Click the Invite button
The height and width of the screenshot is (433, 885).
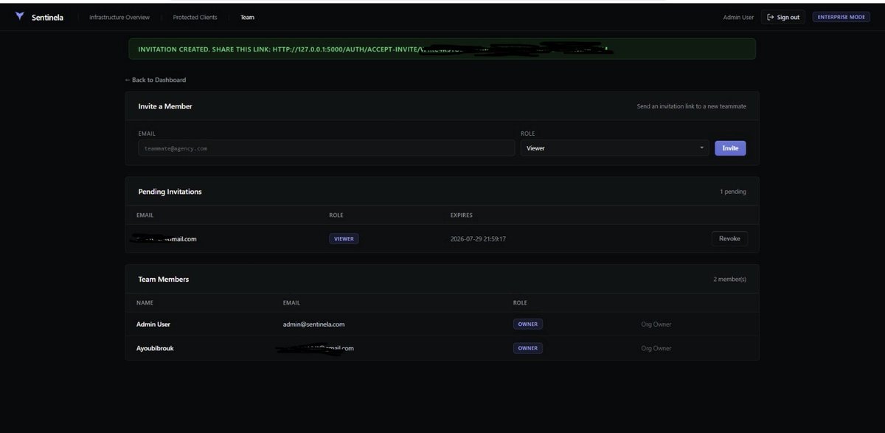[730, 148]
